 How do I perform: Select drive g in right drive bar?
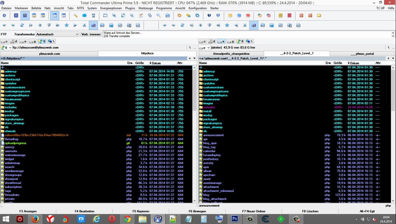click(x=231, y=41)
